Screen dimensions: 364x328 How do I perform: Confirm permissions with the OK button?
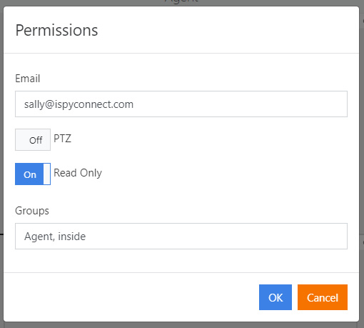point(275,297)
